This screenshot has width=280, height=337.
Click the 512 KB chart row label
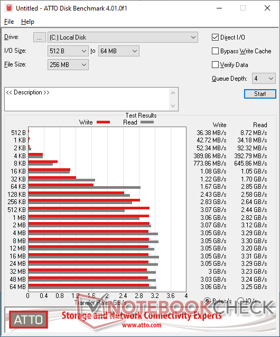16,210
